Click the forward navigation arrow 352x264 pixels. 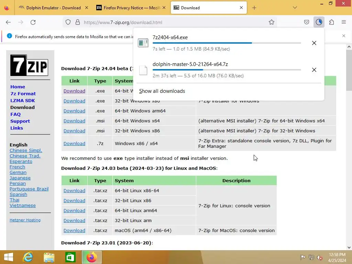pyautogui.click(x=21, y=22)
